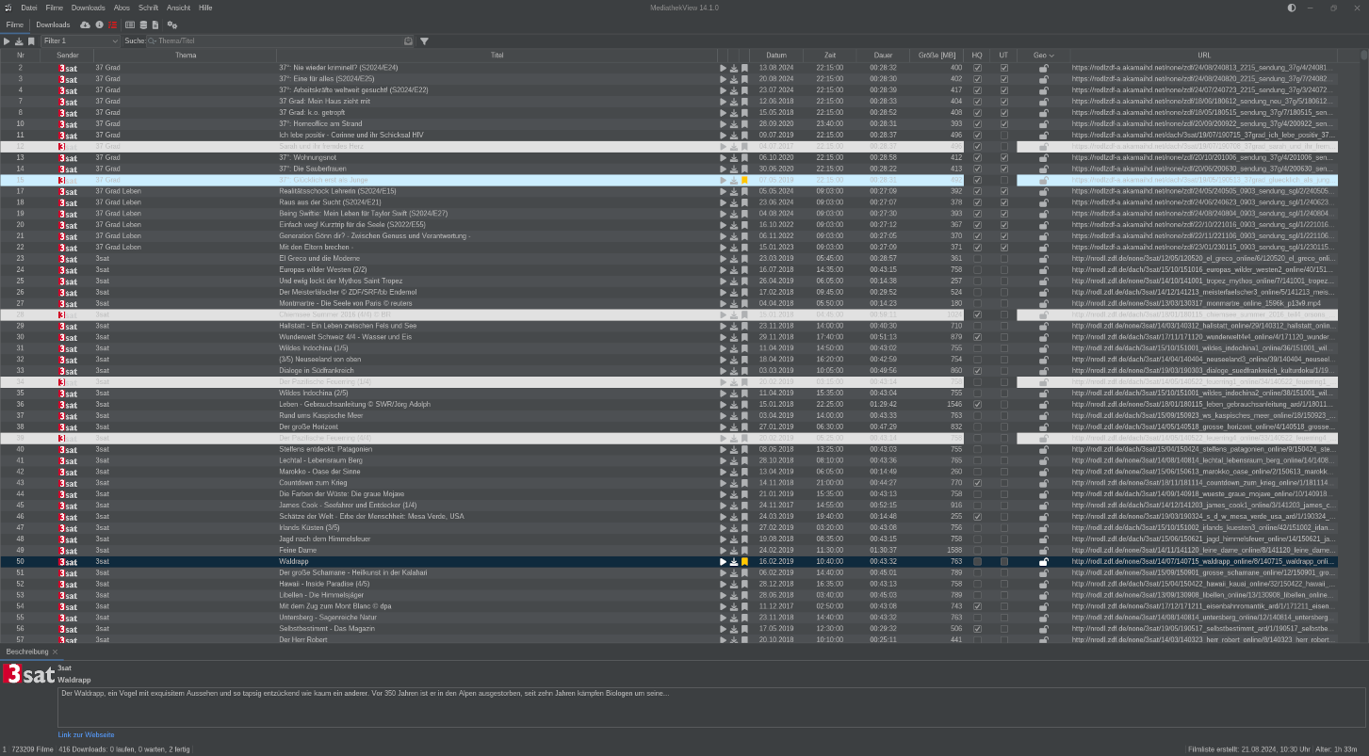Download 'El Greco und die Moderne'
The height and width of the screenshot is (756, 1369).
click(x=734, y=259)
